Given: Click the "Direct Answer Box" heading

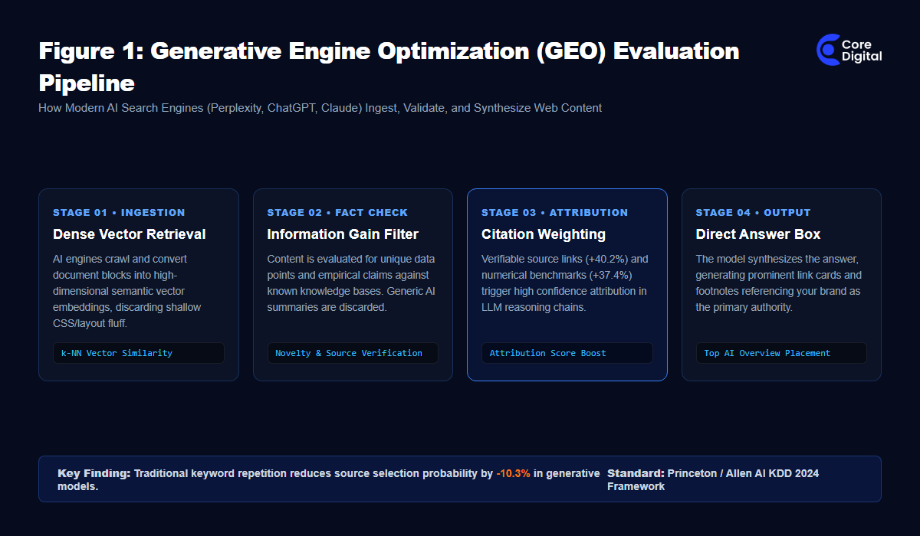Looking at the screenshot, I should 758,234.
